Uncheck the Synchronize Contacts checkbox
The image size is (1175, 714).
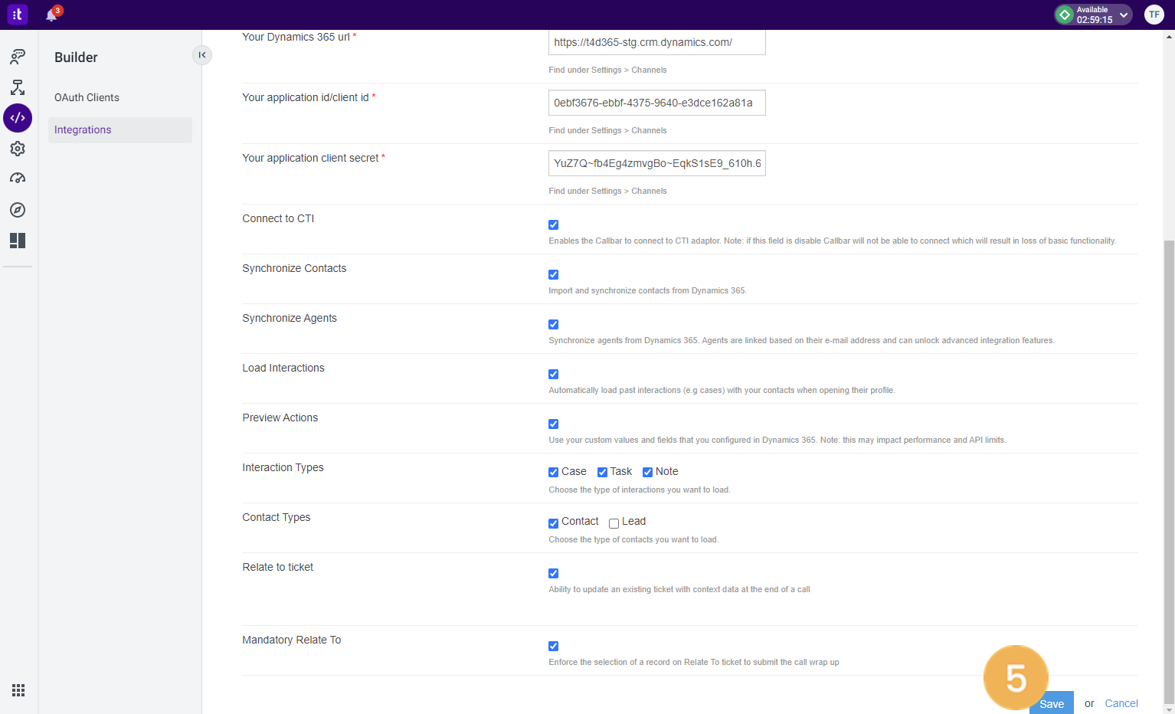[x=553, y=274]
